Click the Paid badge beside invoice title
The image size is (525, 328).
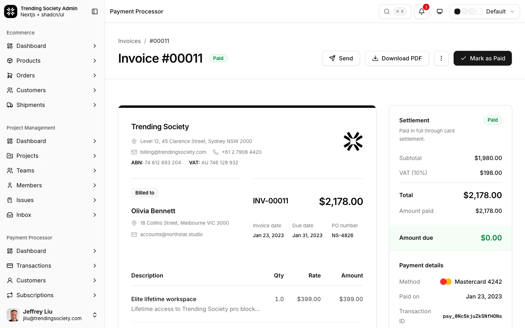point(218,58)
